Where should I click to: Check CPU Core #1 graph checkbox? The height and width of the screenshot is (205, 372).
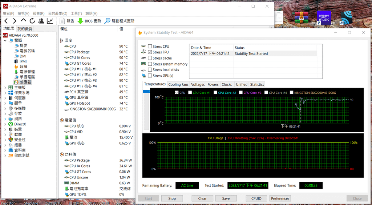(x=190, y=93)
